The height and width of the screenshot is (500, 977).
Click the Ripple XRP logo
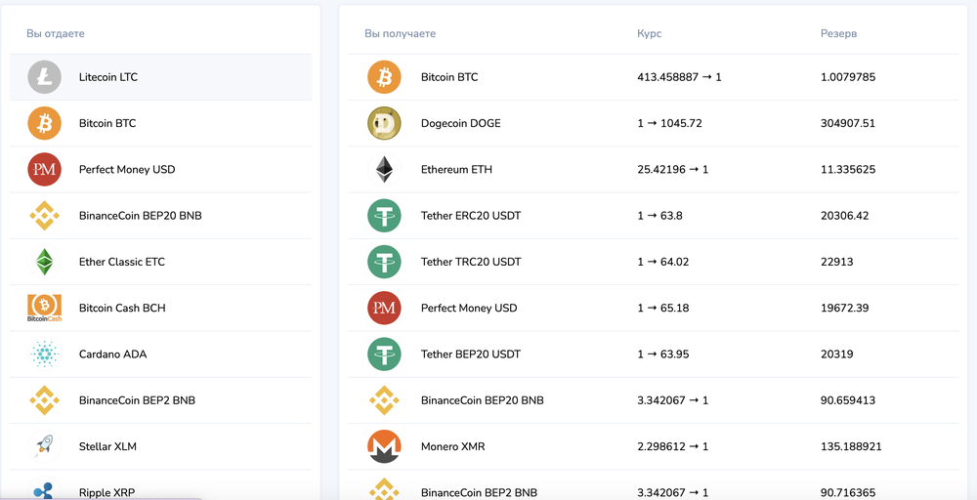[44, 489]
